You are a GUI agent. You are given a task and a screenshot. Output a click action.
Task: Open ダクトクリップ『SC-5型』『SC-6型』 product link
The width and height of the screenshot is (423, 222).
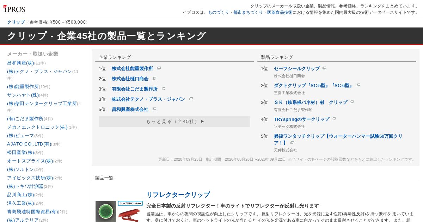pyautogui.click(x=313, y=86)
